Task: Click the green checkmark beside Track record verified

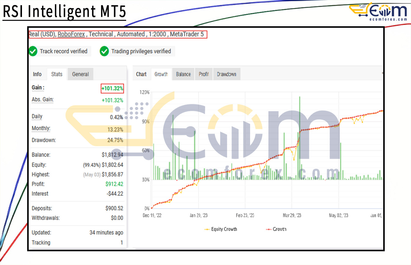Action: coord(33,51)
